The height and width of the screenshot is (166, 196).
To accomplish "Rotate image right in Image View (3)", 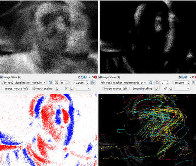I will point(171,89).
